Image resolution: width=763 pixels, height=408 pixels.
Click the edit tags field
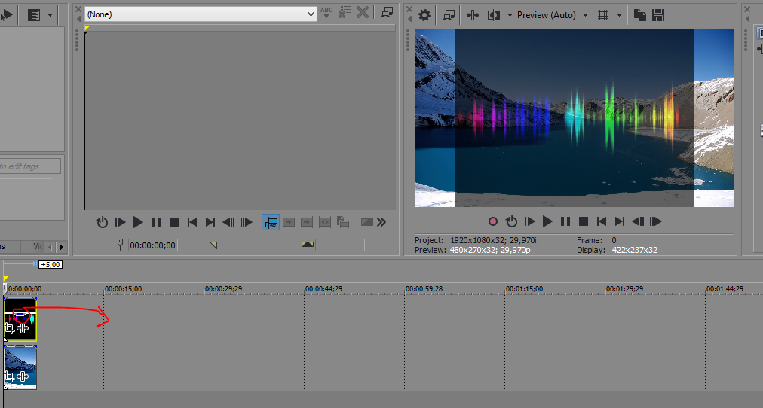[x=30, y=166]
